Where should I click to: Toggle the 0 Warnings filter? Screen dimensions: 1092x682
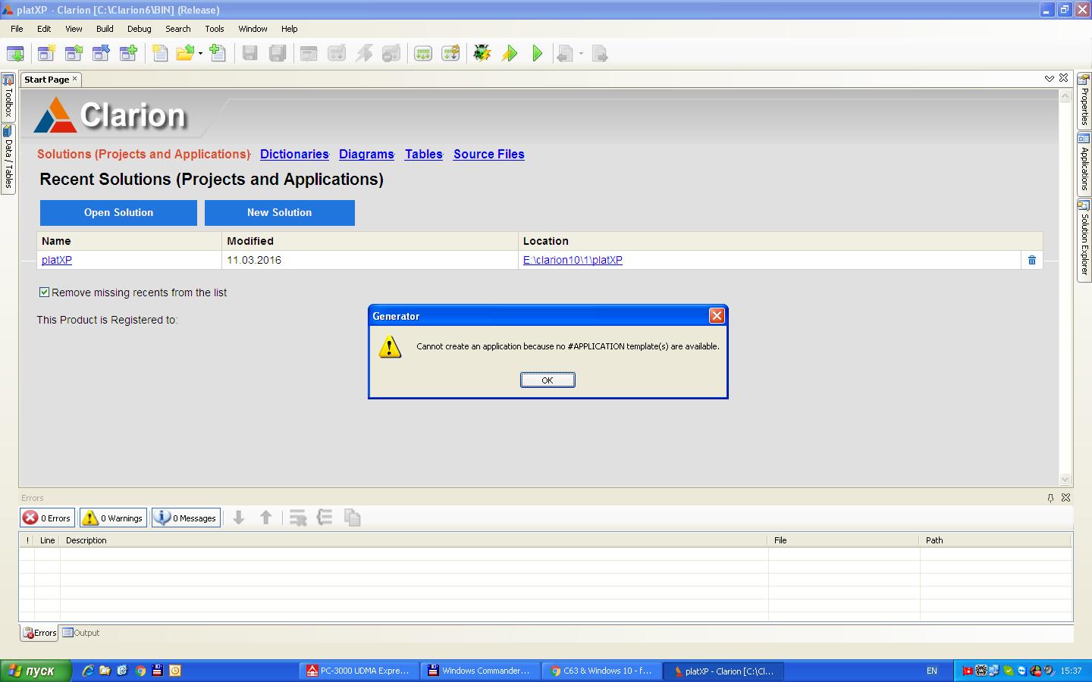point(113,518)
